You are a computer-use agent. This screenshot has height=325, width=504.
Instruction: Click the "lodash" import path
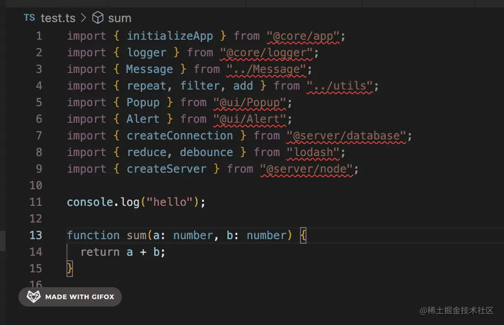pos(313,152)
